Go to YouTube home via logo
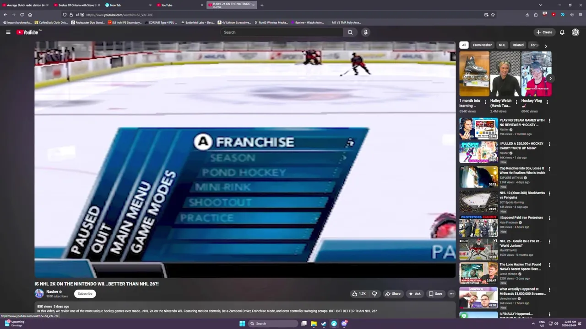 click(x=28, y=32)
